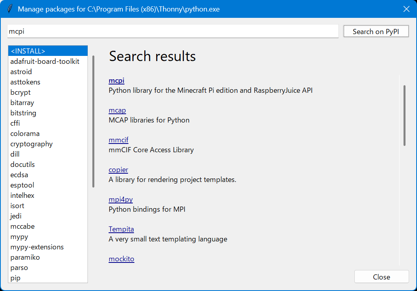Open the copier package link
The height and width of the screenshot is (291, 417).
pos(119,169)
